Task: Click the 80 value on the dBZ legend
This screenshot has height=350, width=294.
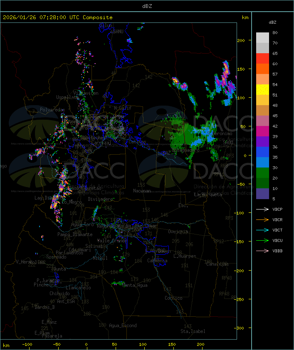Action: pyautogui.click(x=275, y=32)
